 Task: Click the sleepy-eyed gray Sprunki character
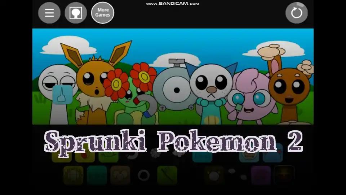point(58,94)
